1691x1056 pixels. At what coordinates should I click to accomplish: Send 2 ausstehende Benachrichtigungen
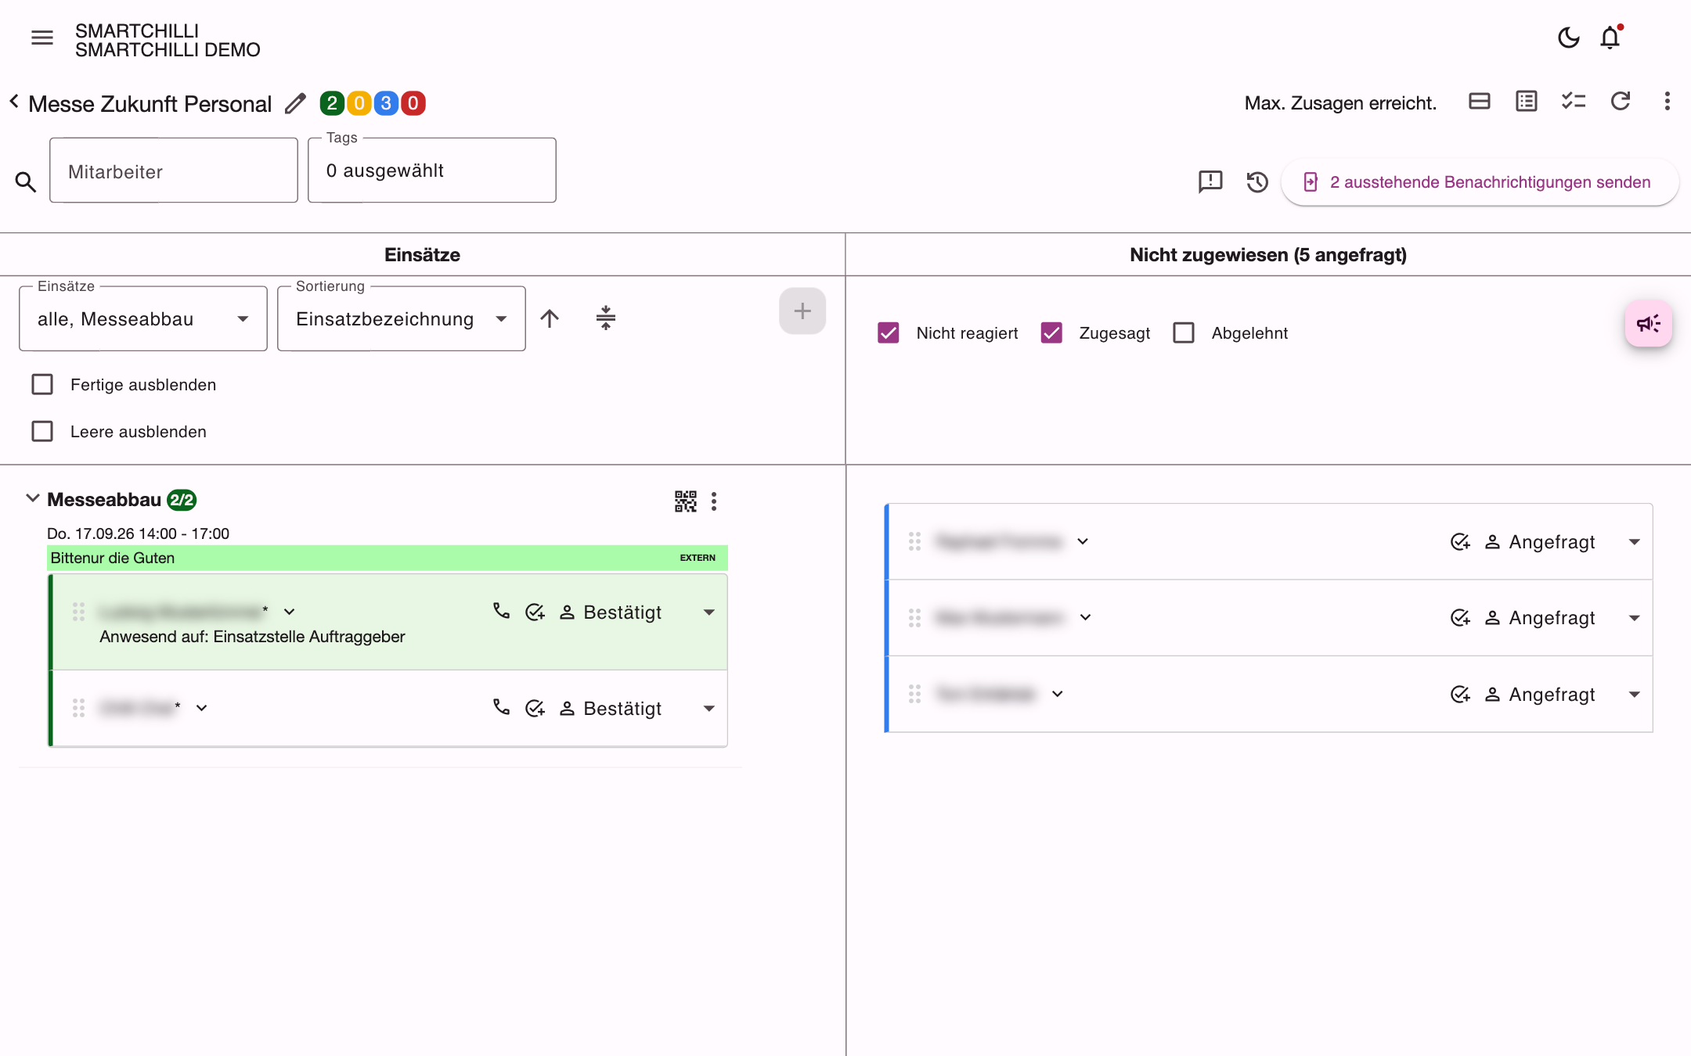point(1480,182)
